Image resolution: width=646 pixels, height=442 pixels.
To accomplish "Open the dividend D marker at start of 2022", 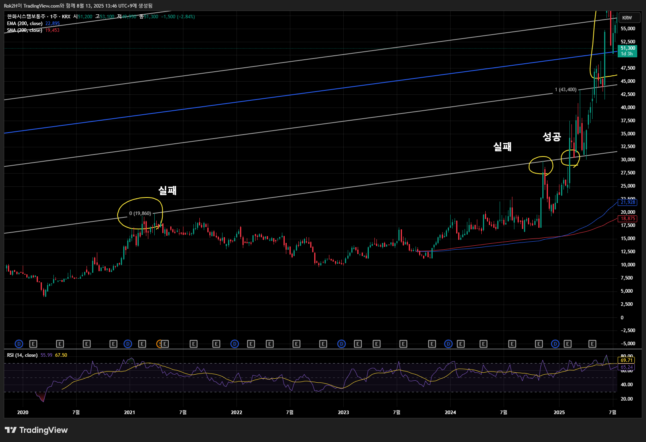I will click(x=234, y=344).
